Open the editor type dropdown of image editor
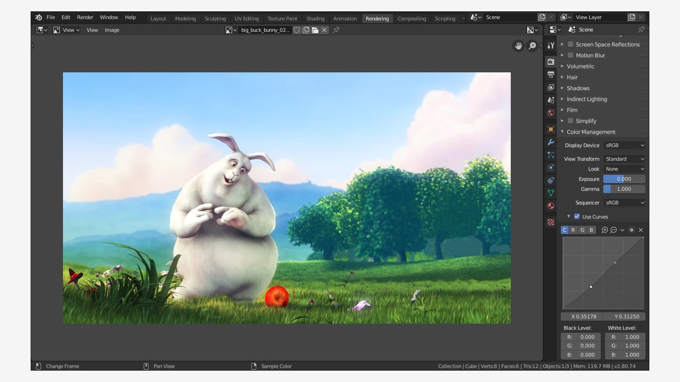This screenshot has width=680, height=382. coord(42,30)
